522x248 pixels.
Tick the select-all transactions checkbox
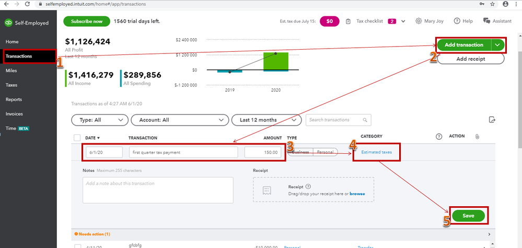coord(77,138)
